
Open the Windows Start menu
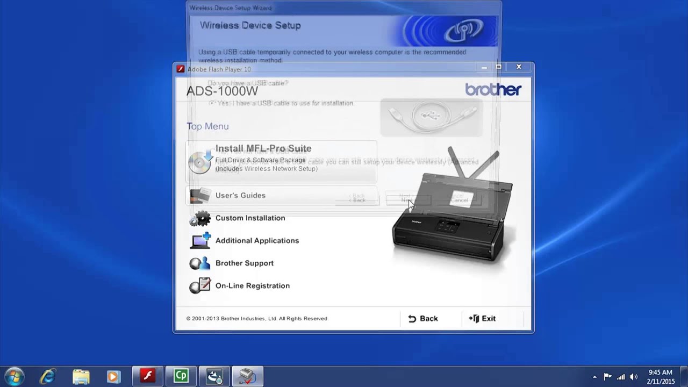(14, 376)
